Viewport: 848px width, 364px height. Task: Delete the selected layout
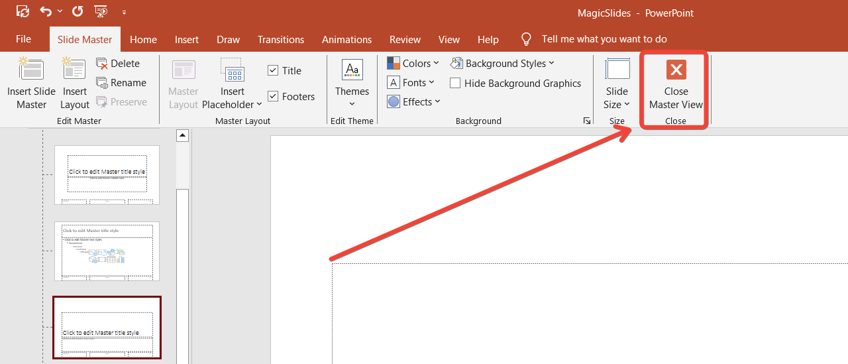[x=118, y=64]
